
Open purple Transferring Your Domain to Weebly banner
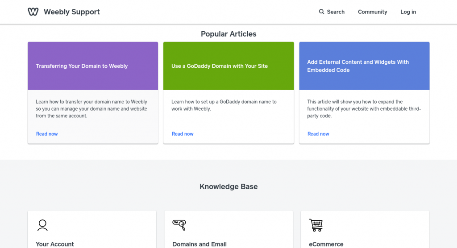(x=93, y=66)
